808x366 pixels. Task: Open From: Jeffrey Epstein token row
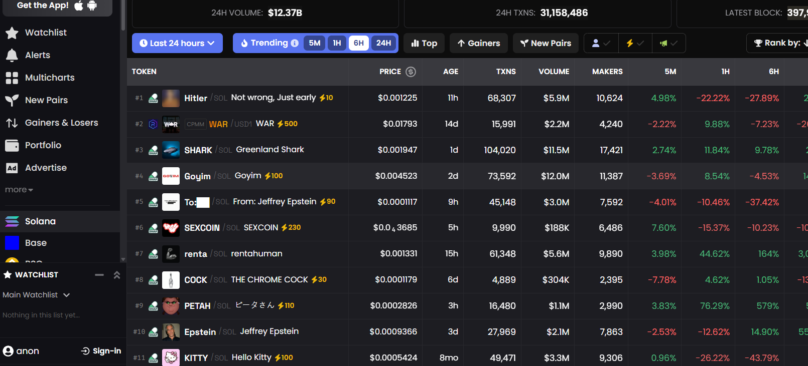(x=467, y=202)
